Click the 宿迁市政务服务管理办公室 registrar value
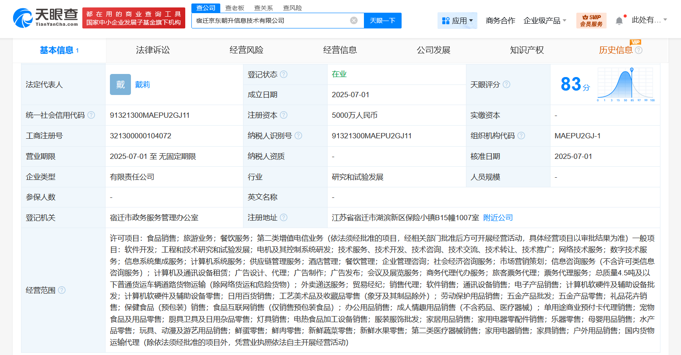The height and width of the screenshot is (355, 681). (x=154, y=218)
